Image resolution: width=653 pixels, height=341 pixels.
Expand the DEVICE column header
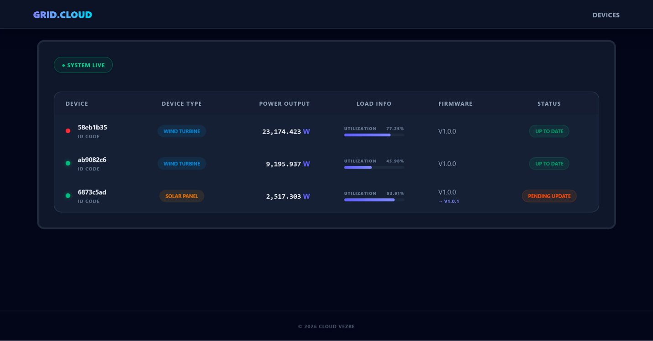coord(77,103)
